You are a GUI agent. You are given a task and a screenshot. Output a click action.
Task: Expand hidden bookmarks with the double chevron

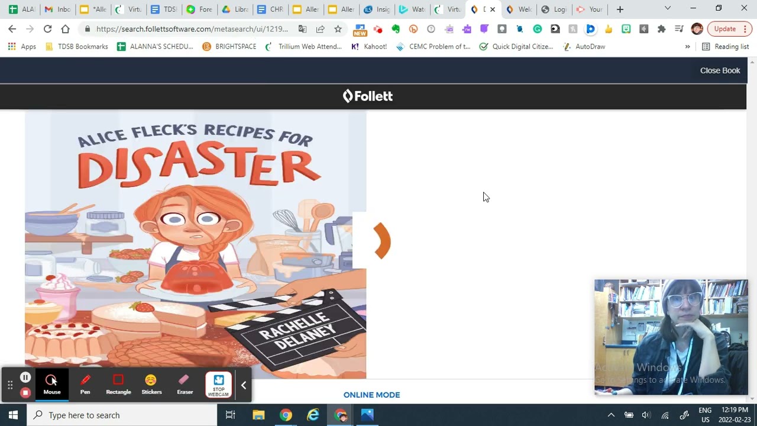tap(687, 46)
